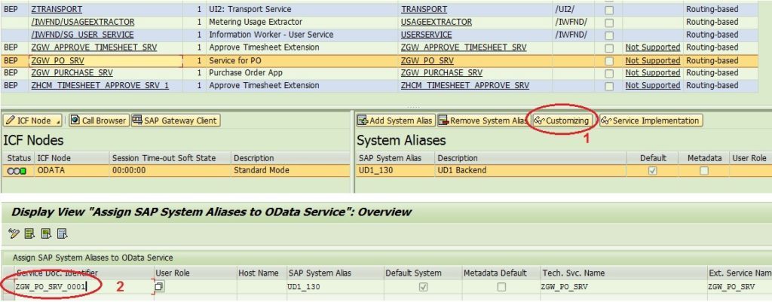This screenshot has width=772, height=302.
Task: Open value help icon next to ZGW_PO_SRV_0001
Action: point(160,286)
